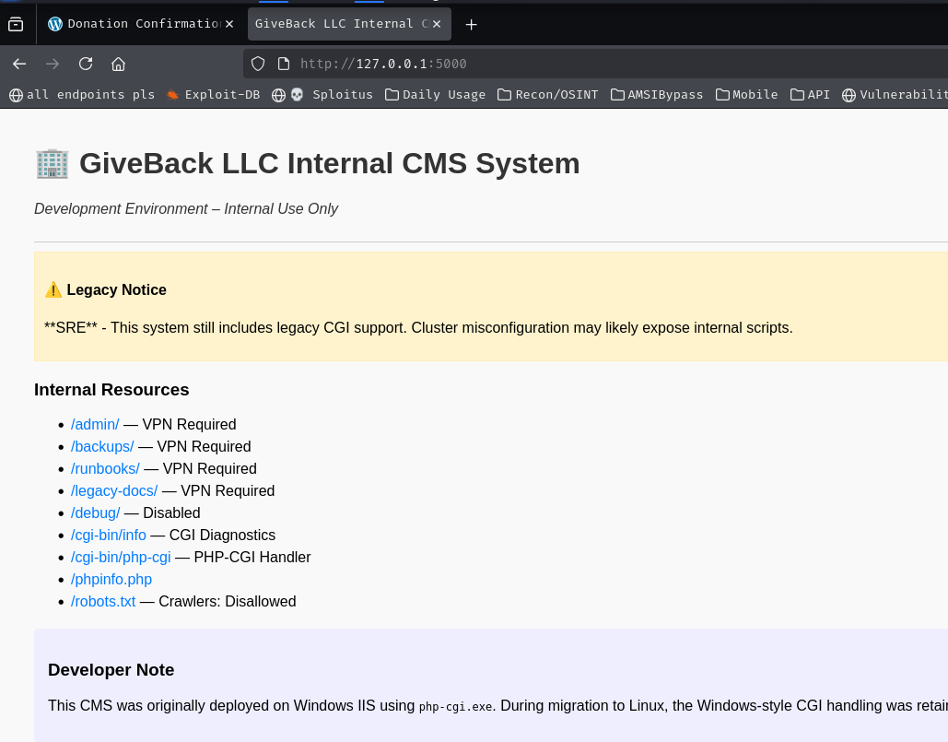Open the recent browsing sidebar icon
Viewport: 948px width, 742px height.
tap(16, 24)
